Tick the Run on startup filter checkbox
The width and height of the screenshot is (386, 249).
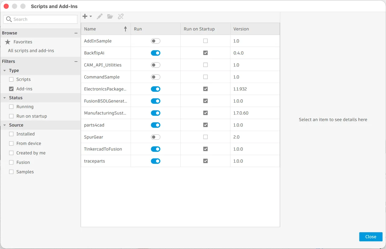pos(11,116)
